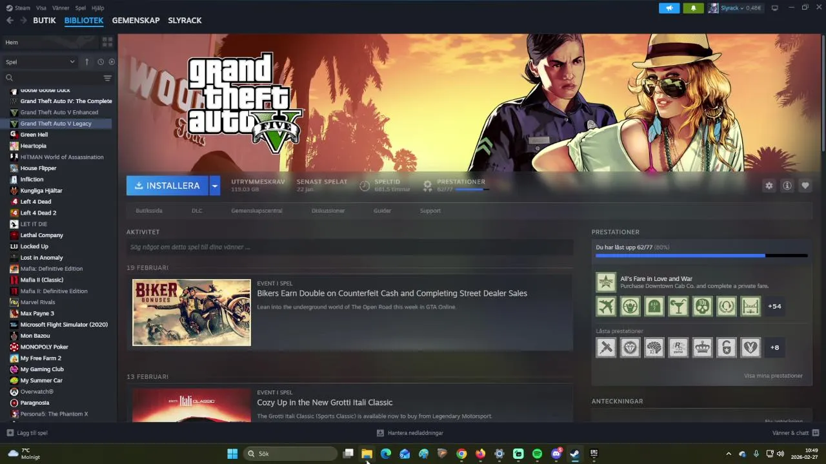This screenshot has width=826, height=464.
Task: Open the Vänner menu
Action: pyautogui.click(x=61, y=8)
